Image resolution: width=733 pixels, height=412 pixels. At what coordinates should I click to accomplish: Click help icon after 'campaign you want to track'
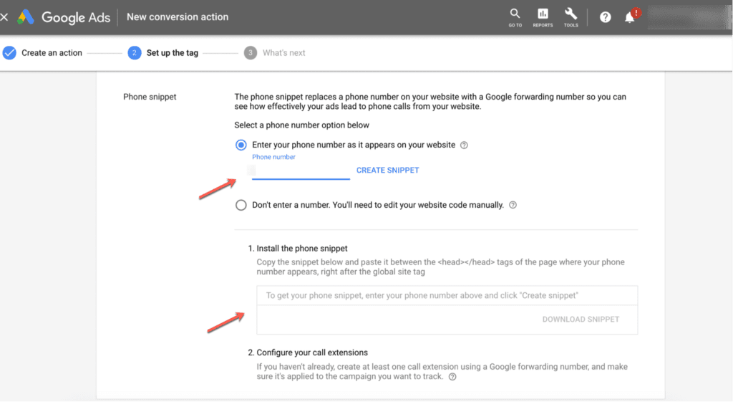tap(452, 377)
